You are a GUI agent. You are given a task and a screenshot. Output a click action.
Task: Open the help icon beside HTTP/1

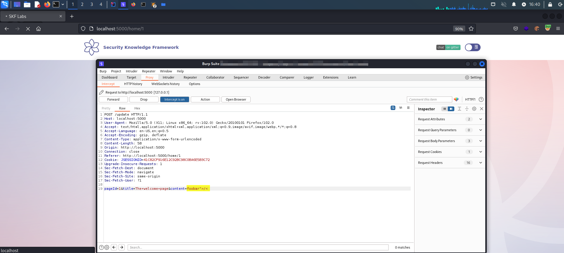[481, 99]
